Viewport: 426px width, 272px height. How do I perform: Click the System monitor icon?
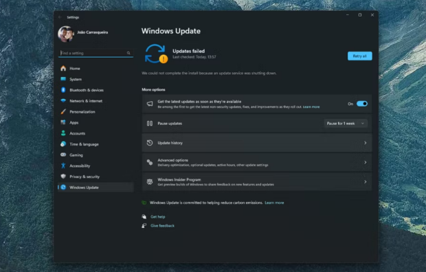click(63, 79)
